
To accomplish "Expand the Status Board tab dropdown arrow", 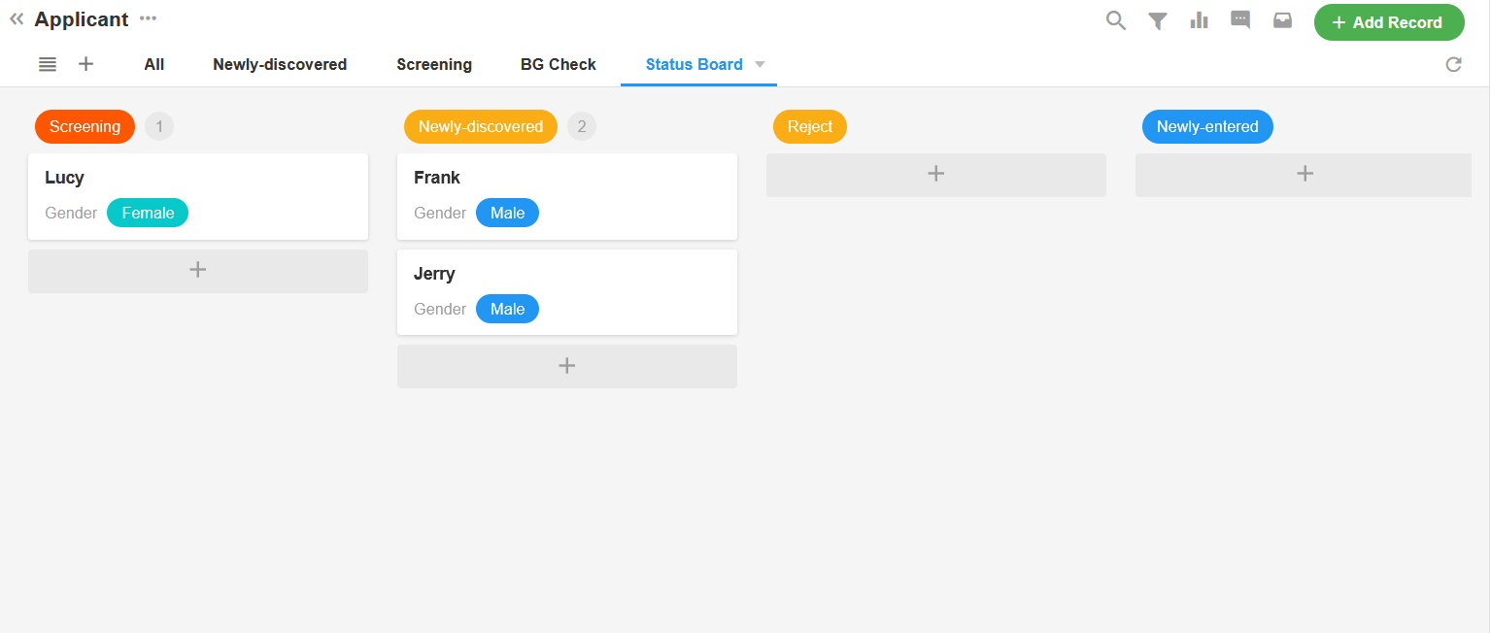I will click(761, 64).
